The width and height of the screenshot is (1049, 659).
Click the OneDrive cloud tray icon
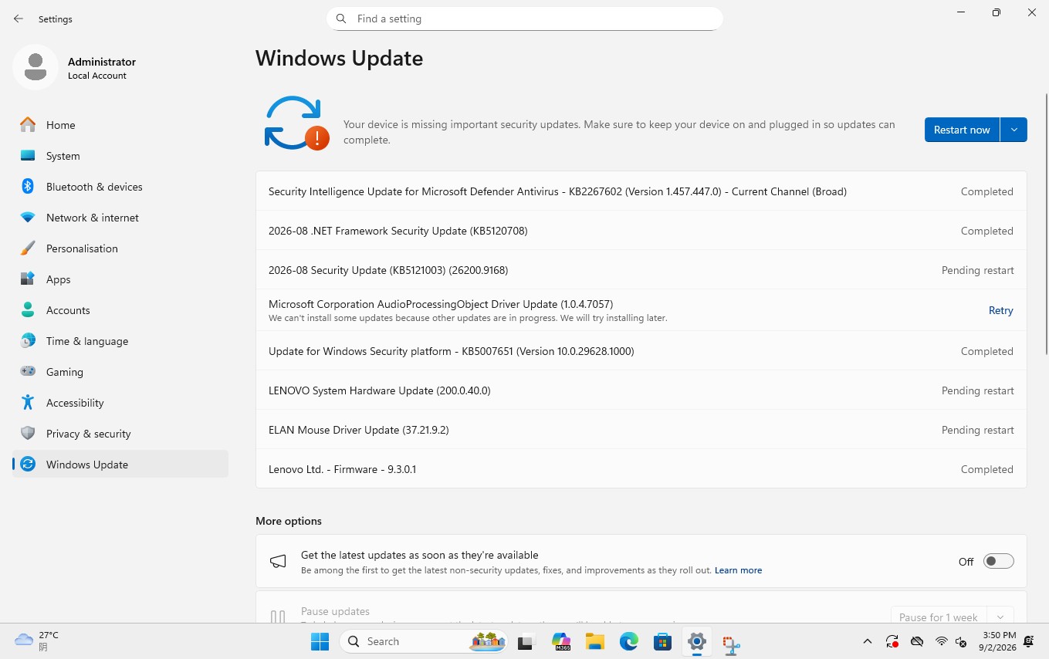[x=917, y=641]
